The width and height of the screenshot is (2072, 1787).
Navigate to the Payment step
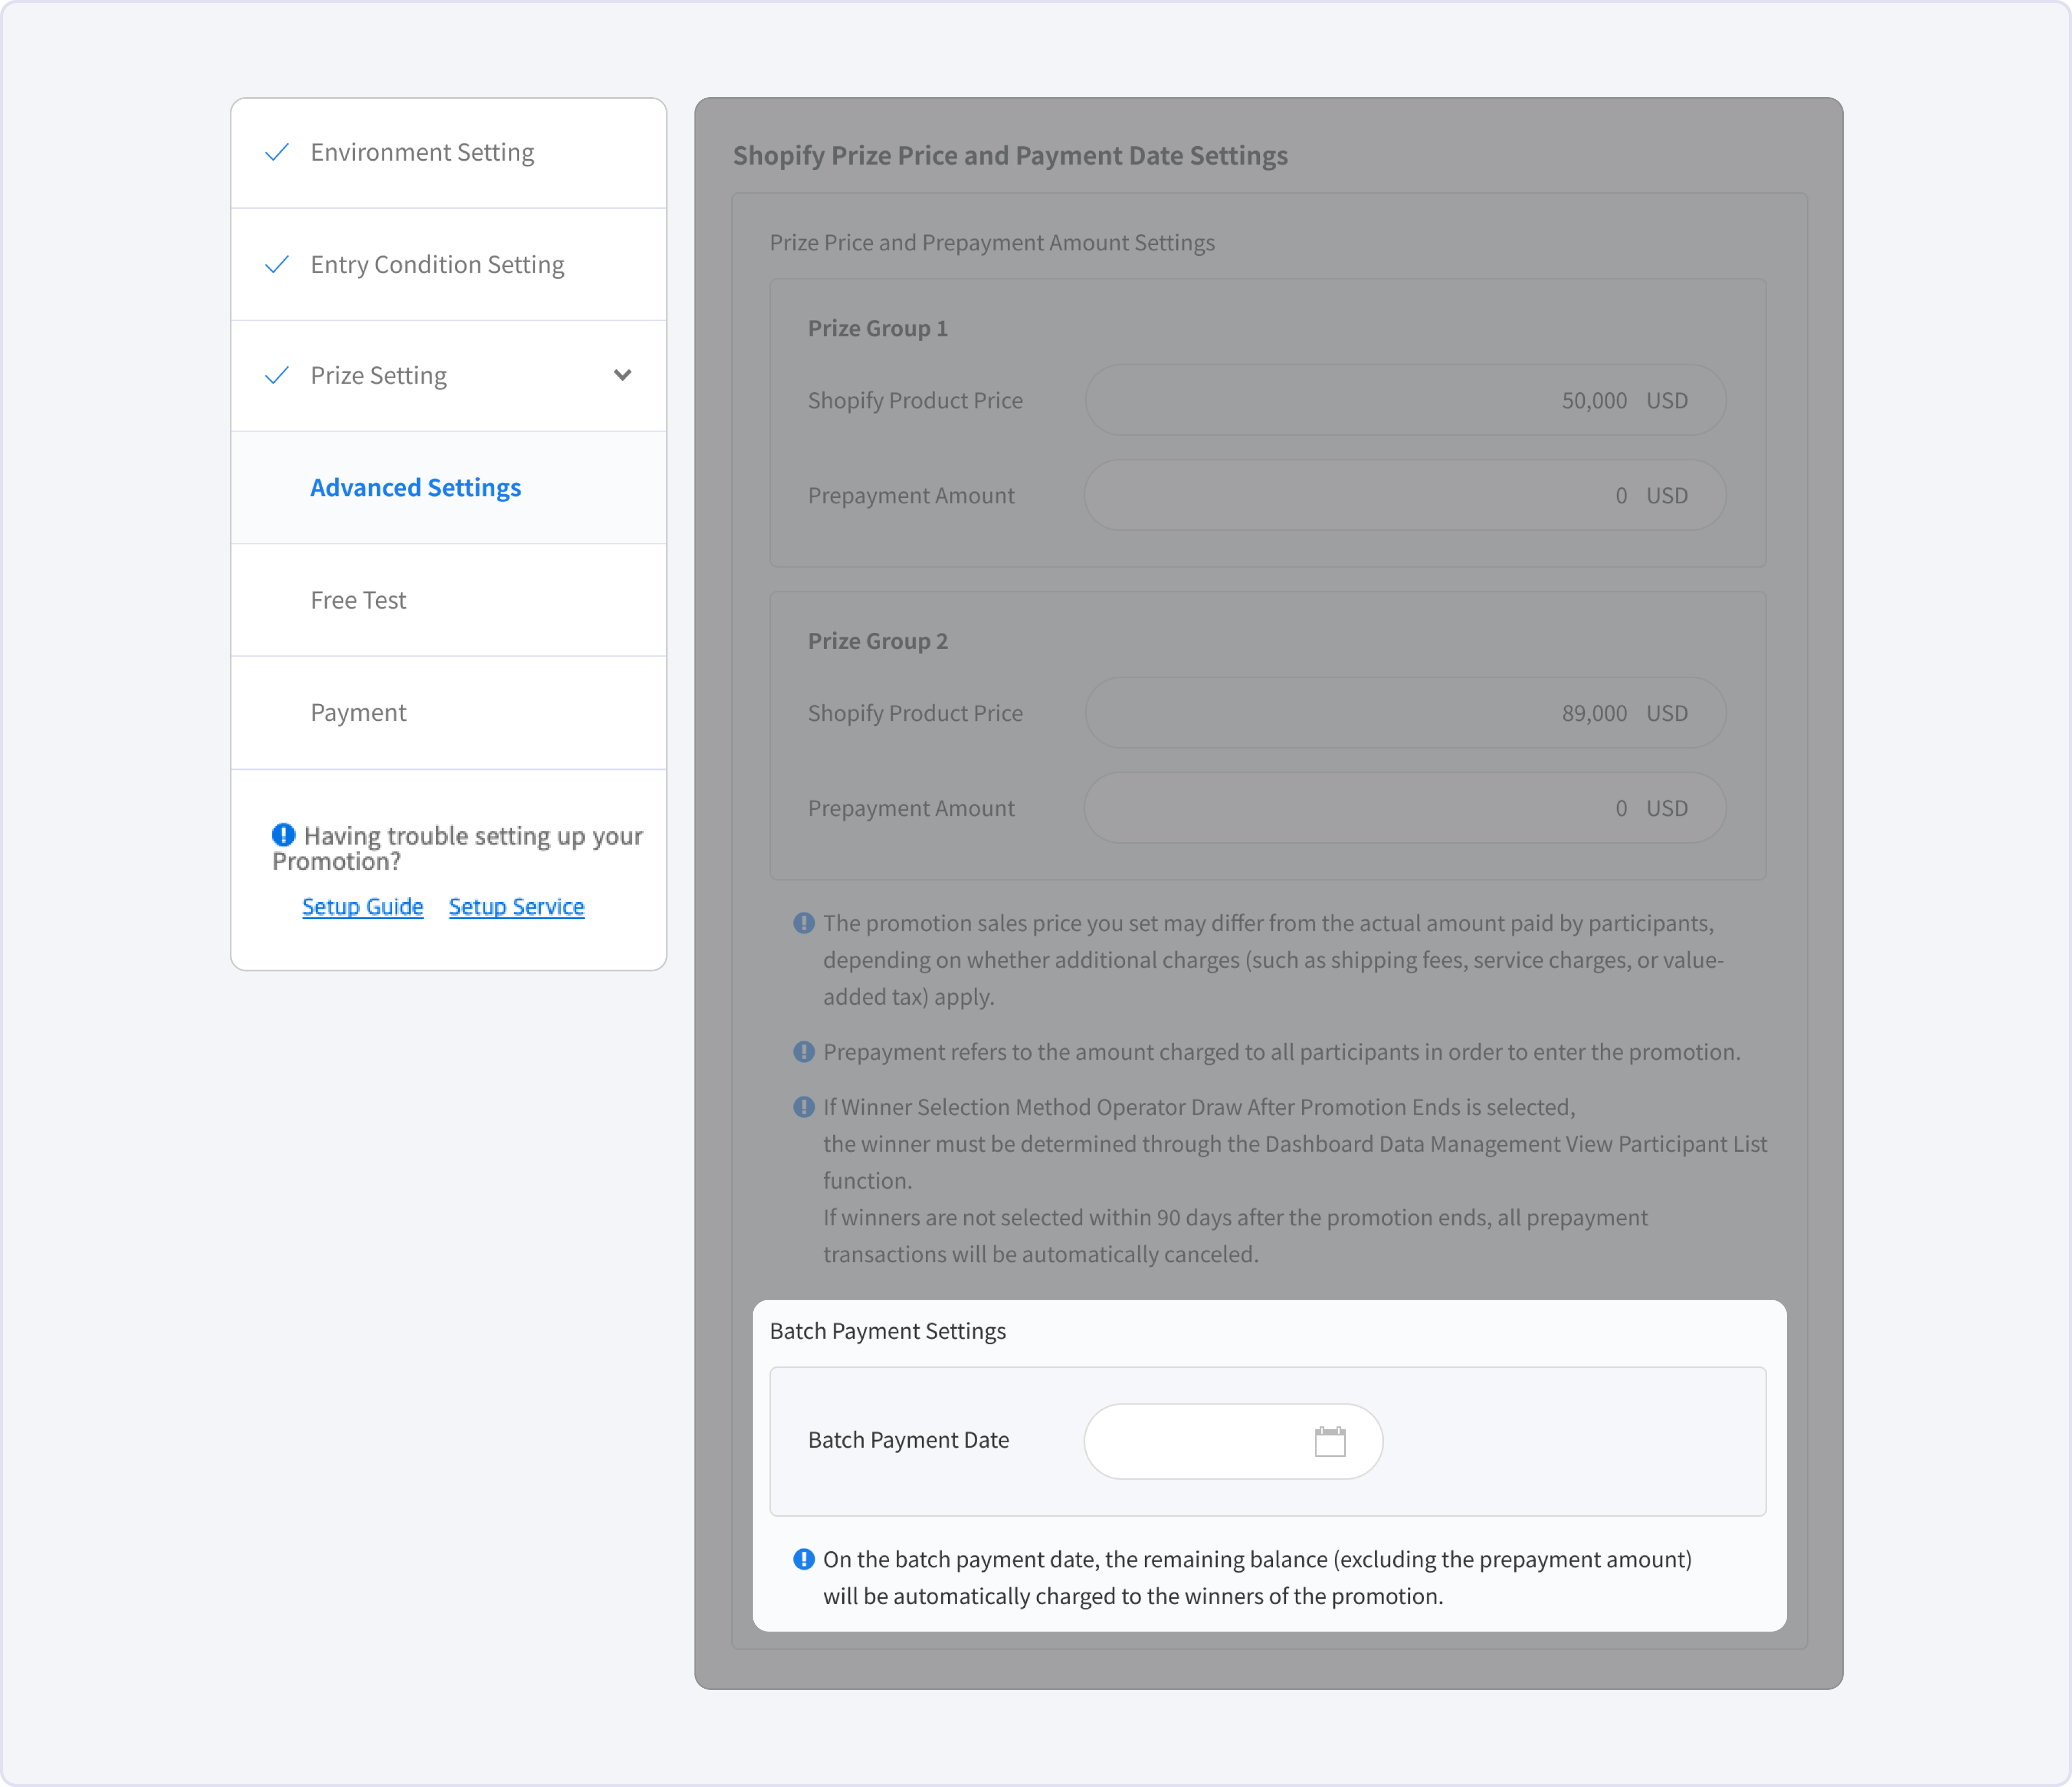pyautogui.click(x=449, y=713)
